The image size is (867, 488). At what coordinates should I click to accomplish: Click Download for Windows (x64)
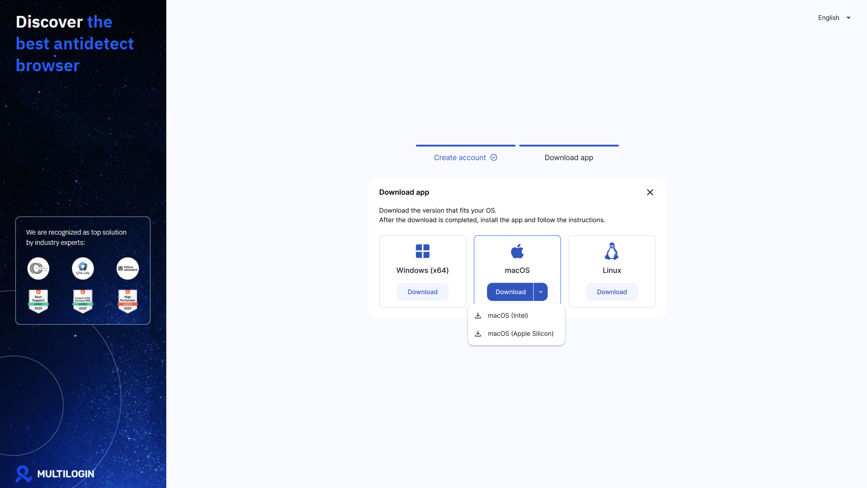coord(422,292)
